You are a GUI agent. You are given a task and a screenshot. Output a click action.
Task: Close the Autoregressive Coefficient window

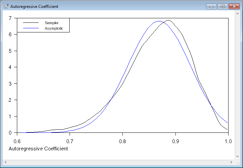point(234,6)
